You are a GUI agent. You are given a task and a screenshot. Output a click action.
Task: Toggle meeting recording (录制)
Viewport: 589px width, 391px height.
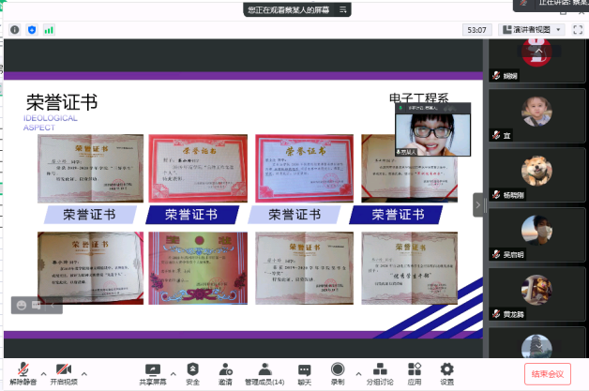click(337, 372)
